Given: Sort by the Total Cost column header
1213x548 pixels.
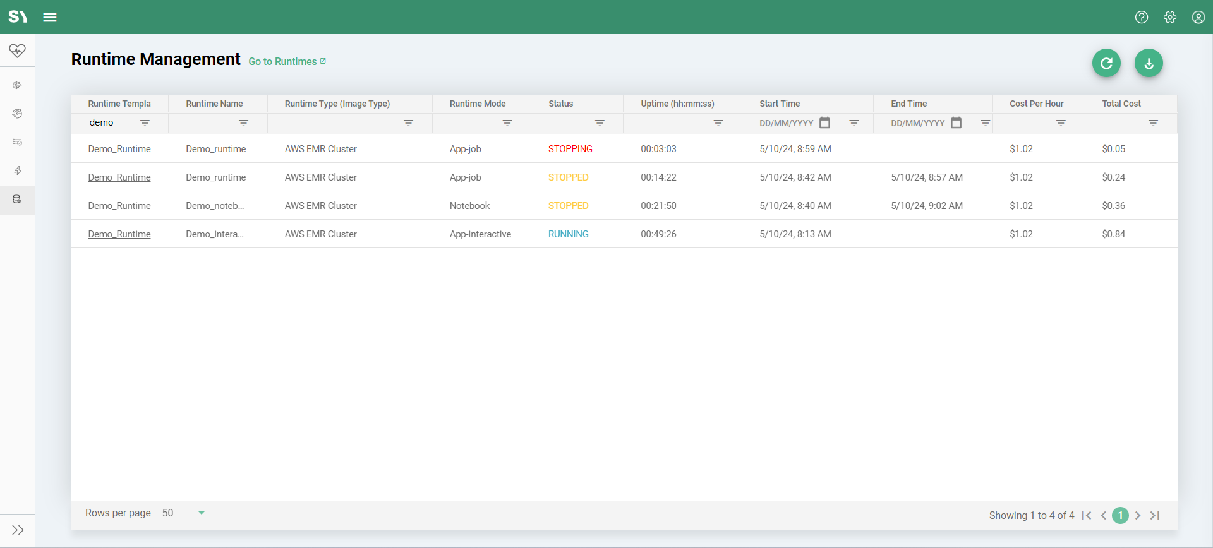Looking at the screenshot, I should point(1121,104).
